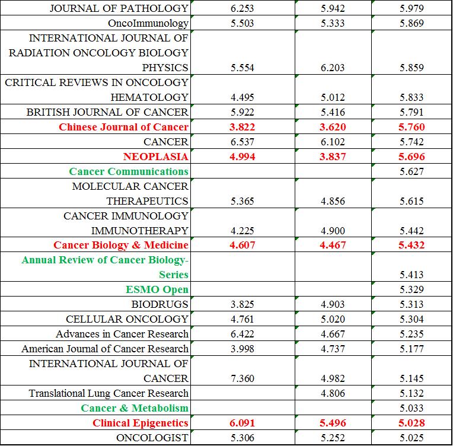Select red value 6.091 in Clinical Epigenetics row
453x446 pixels.
[x=242, y=423]
